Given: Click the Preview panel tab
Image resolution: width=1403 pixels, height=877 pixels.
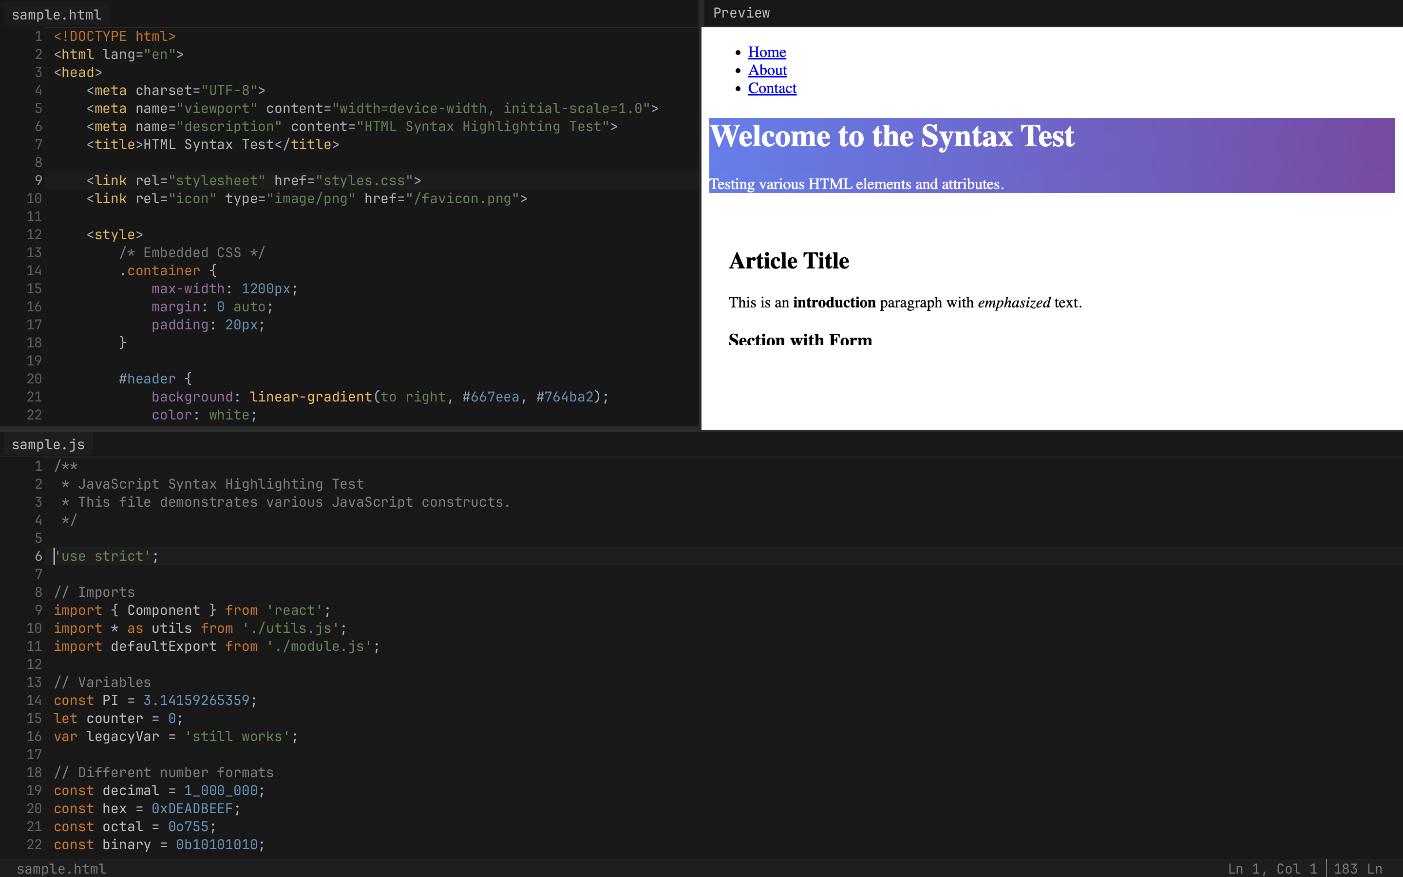Looking at the screenshot, I should click(x=741, y=13).
